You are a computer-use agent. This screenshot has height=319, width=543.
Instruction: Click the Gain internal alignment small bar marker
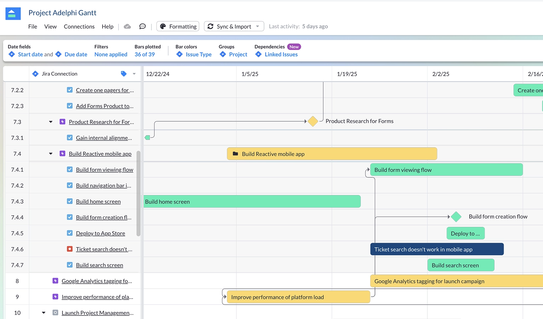pyautogui.click(x=148, y=138)
